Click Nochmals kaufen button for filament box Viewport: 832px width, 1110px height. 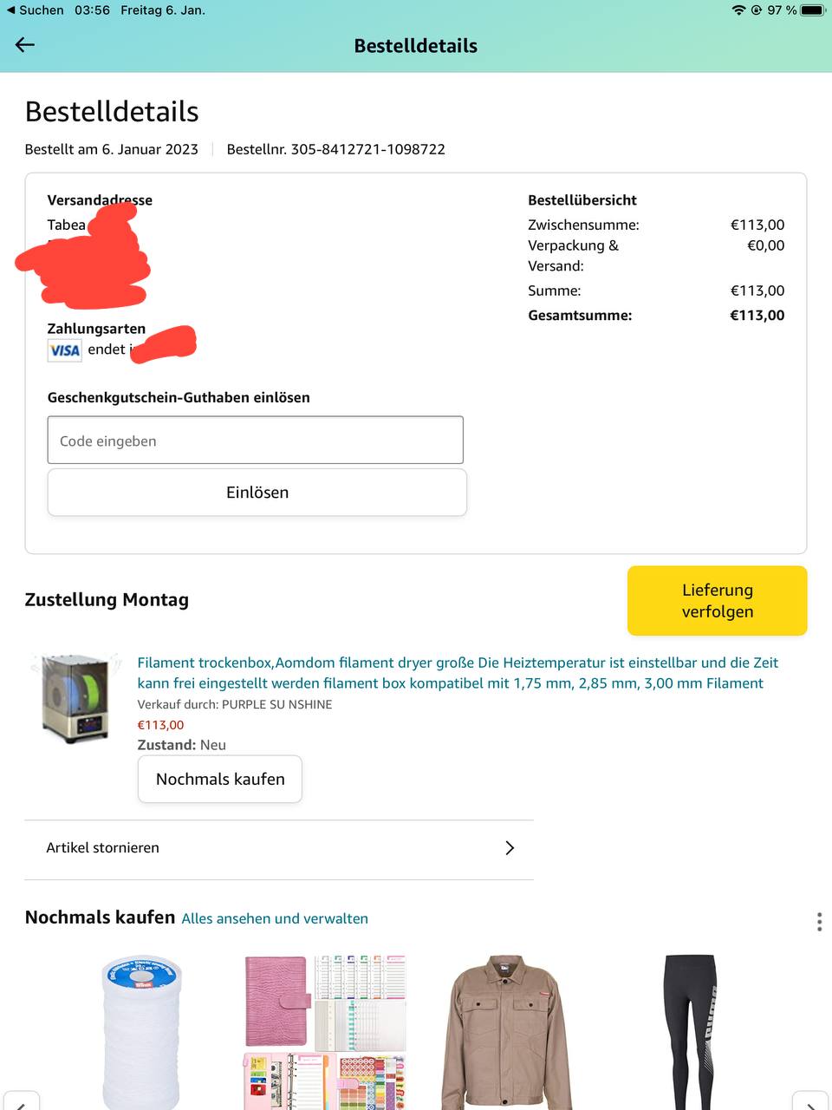[x=220, y=779]
